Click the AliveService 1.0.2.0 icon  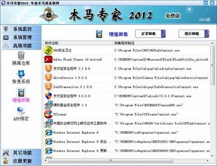(x=48, y=78)
